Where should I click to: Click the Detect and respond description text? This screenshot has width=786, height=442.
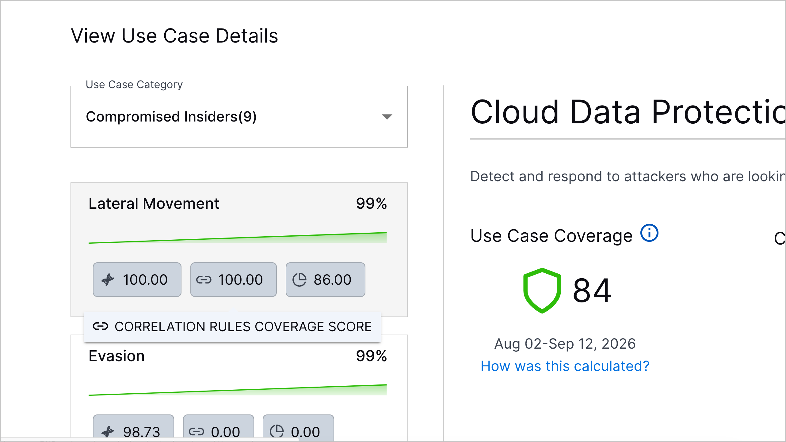point(628,177)
